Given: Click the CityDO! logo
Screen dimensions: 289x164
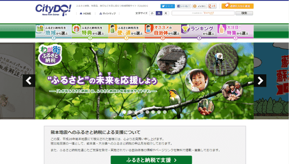Looking at the screenshot, I should coord(53,10).
